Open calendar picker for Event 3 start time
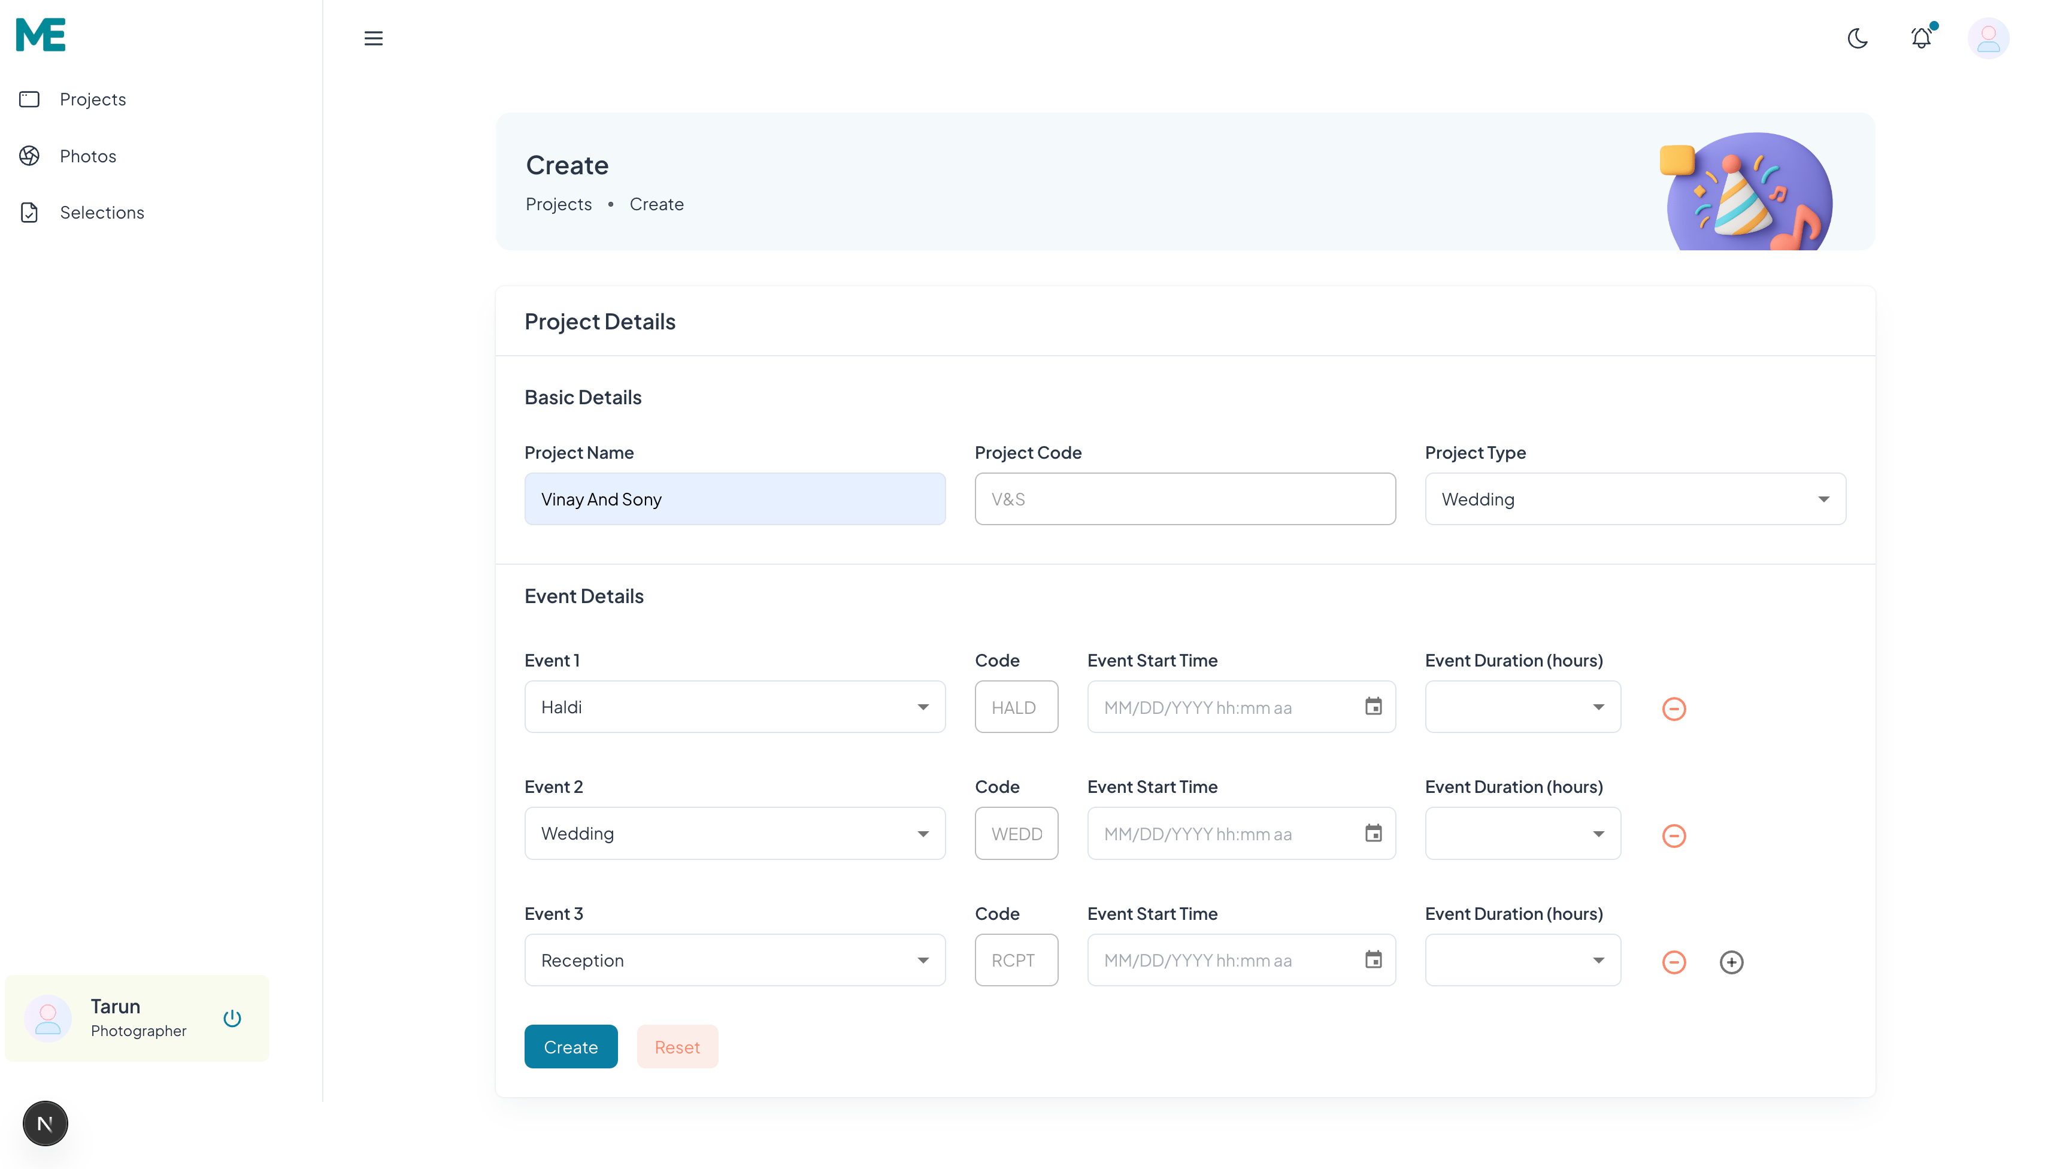Viewport: 2048px width, 1169px height. [x=1373, y=959]
